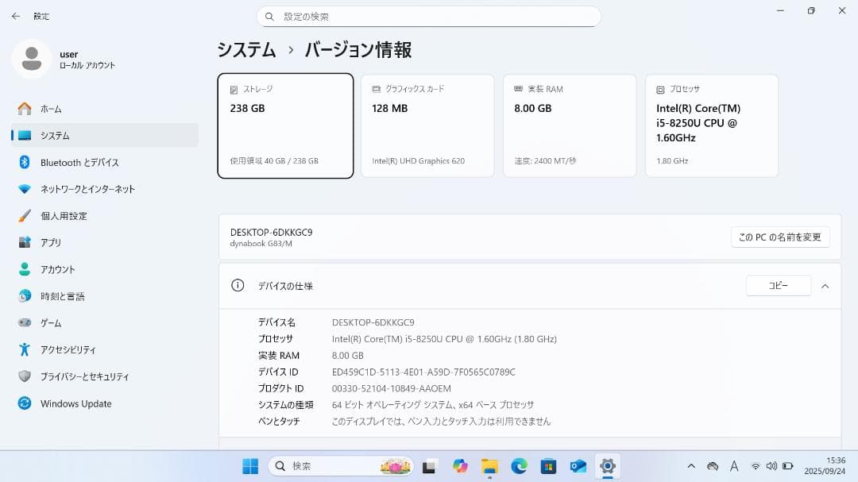The width and height of the screenshot is (858, 482).
Task: Copy device specifications with コピー button
Action: [x=778, y=285]
